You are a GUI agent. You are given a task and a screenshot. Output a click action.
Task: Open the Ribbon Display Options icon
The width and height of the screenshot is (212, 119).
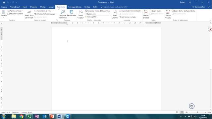pyautogui.click(x=190, y=2)
